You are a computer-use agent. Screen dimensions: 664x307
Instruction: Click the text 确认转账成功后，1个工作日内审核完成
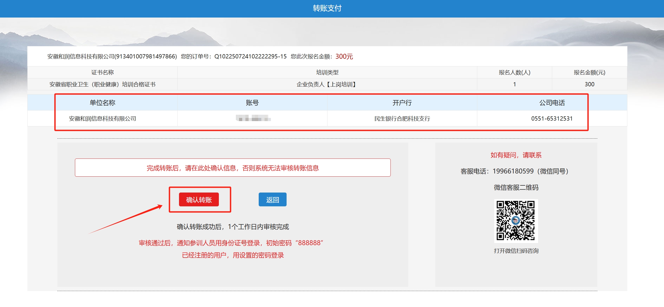(233, 227)
